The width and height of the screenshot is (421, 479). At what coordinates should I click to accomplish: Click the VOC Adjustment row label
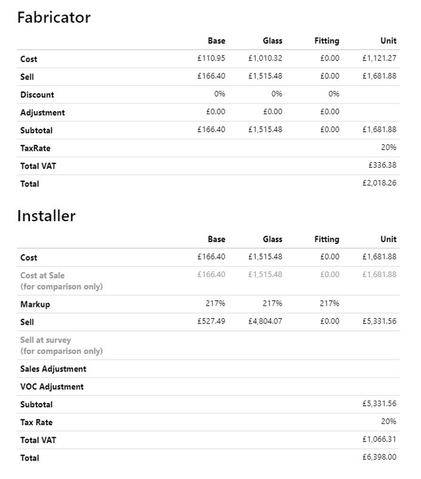point(52,387)
